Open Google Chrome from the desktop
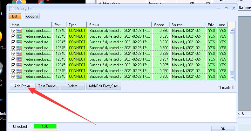251x131 pixels. 16,2
